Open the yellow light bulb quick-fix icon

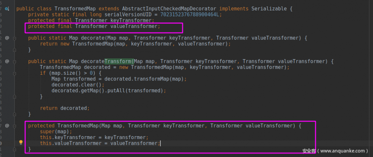(21, 142)
